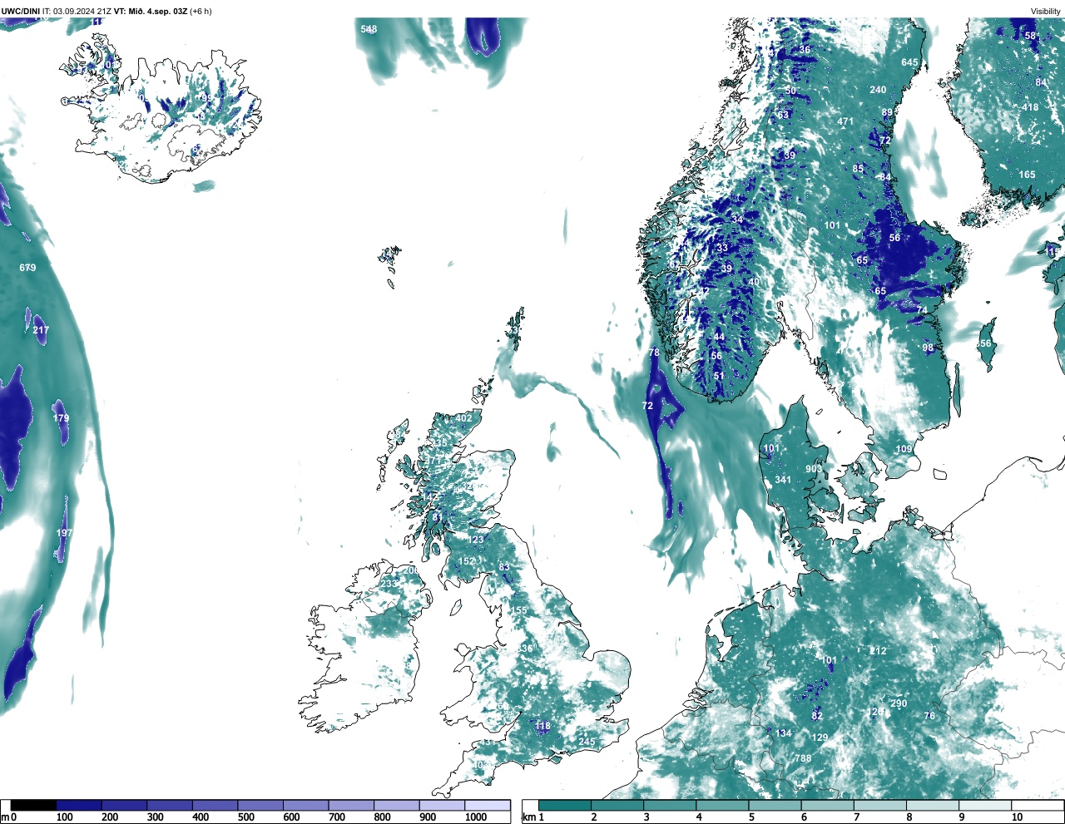
Task: Click the value 165 in southern Finland
Action: point(1028,175)
